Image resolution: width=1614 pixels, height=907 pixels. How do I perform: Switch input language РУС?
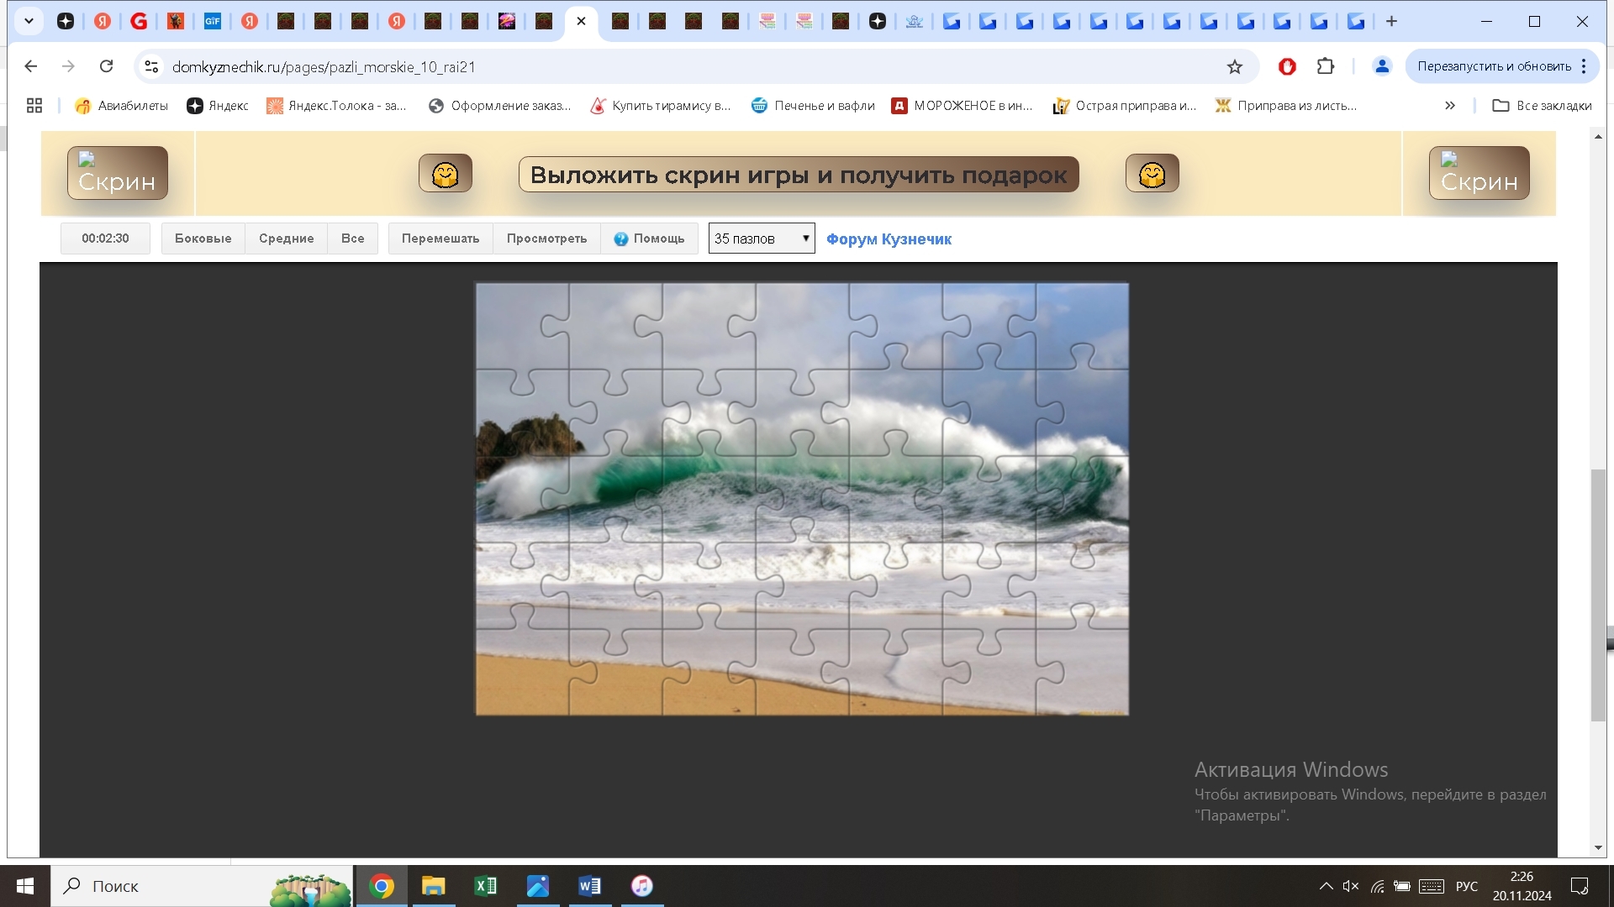tap(1467, 886)
